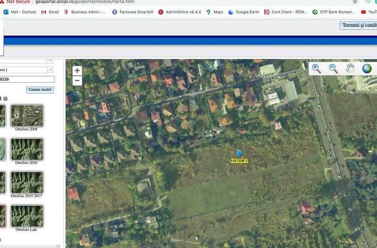Open Facturare Smartbill bookmark
The width and height of the screenshot is (377, 248).
133,12
